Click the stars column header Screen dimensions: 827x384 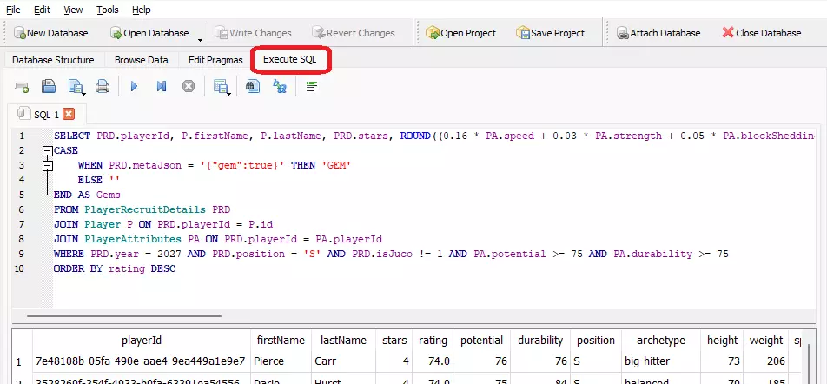click(394, 341)
